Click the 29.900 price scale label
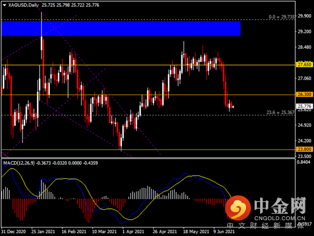 pyautogui.click(x=304, y=16)
